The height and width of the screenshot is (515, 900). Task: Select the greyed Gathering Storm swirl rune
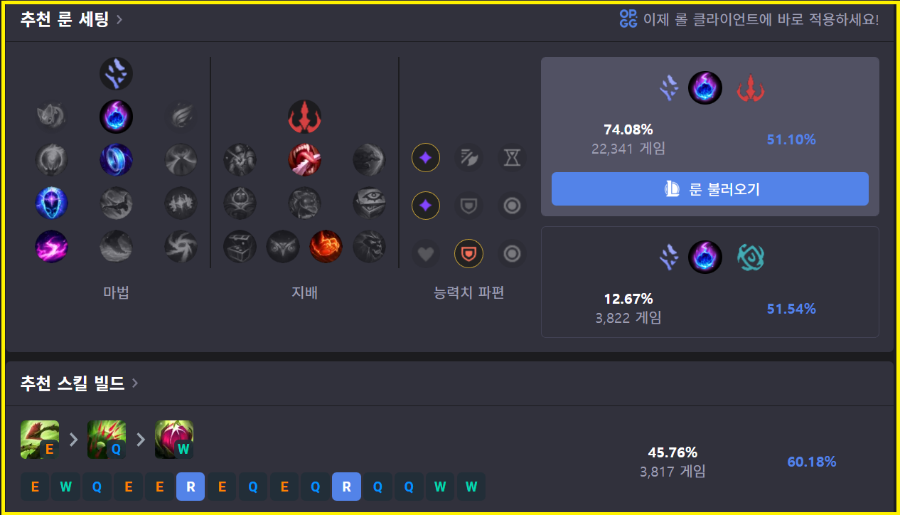pyautogui.click(x=181, y=246)
